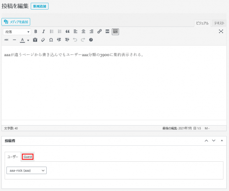Insert or edit a link
Screen dimensions: 229x191
pos(99,32)
